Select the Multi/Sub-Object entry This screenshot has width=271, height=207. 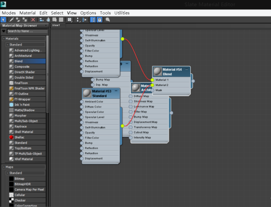(x=27, y=121)
